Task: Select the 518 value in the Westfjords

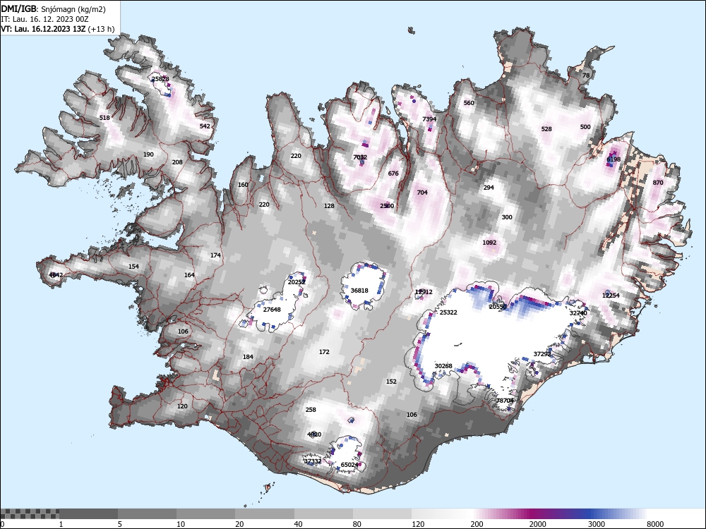Action: 104,118
